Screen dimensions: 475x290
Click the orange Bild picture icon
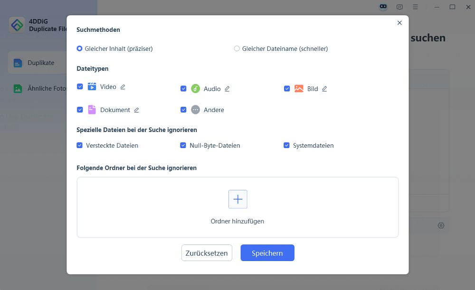click(299, 88)
